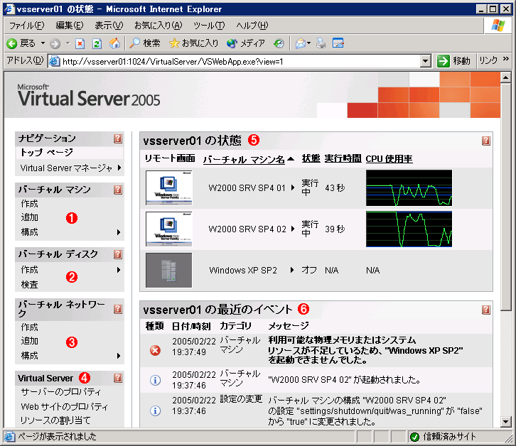Viewport: 516px width, 446px height.
Task: Open the Mail button dropdown arrow
Action: coord(308,43)
